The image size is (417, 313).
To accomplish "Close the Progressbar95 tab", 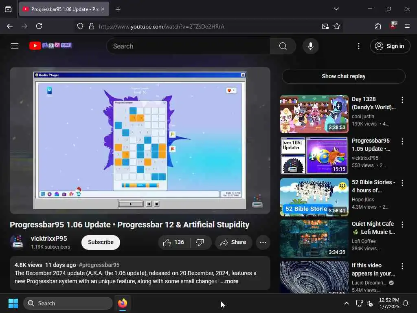I will pyautogui.click(x=103, y=9).
